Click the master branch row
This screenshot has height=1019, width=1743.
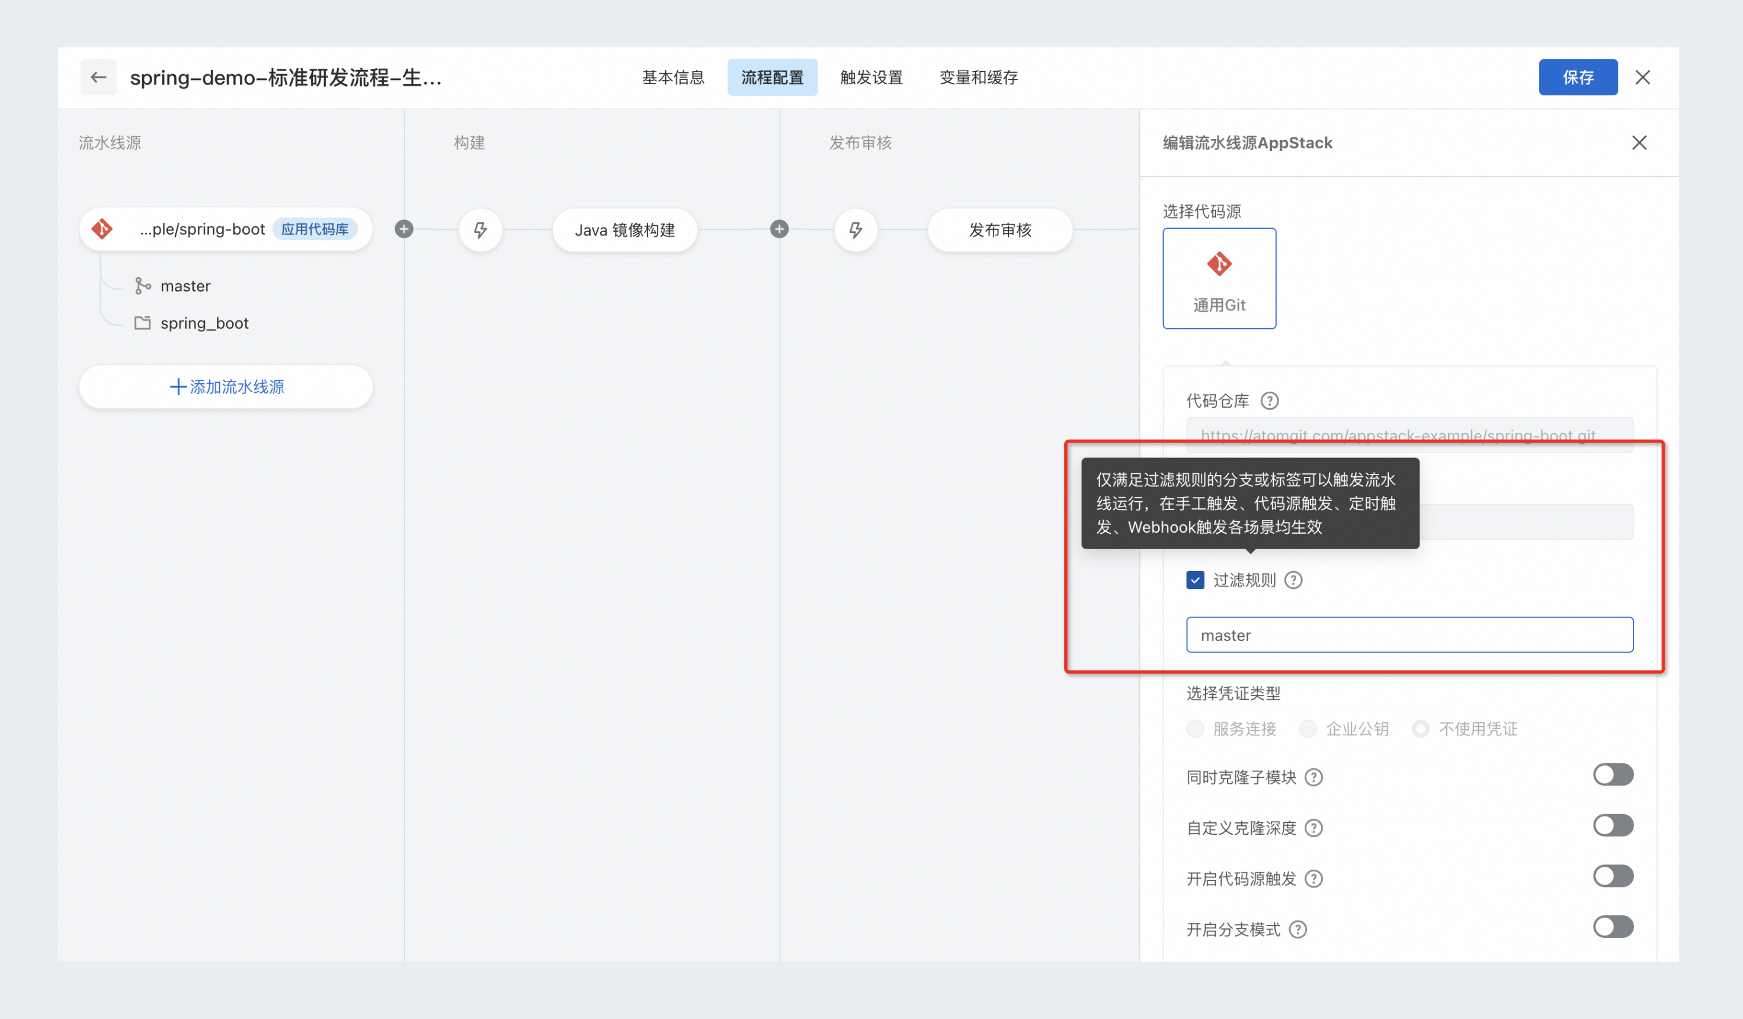173,286
